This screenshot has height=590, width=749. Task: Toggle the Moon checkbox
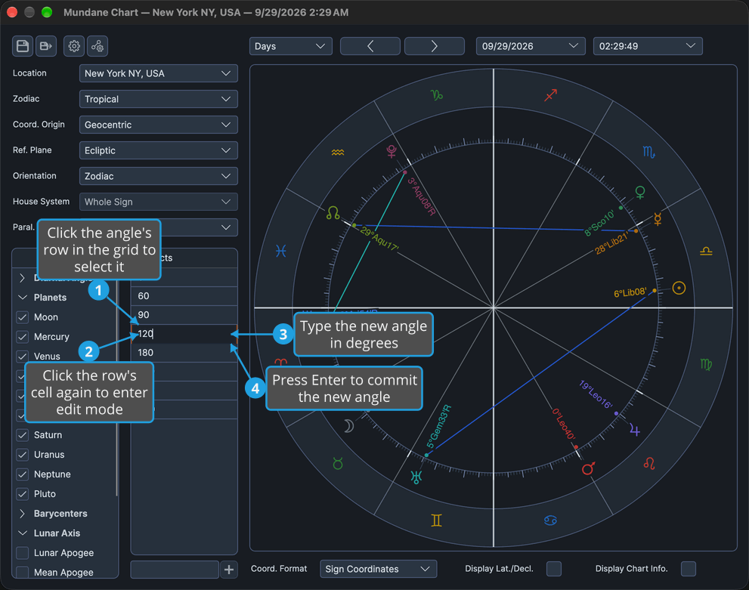23,317
